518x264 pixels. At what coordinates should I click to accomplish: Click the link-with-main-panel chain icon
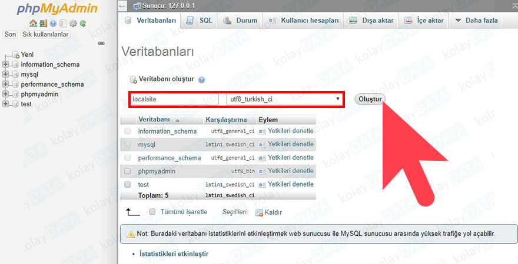(x=101, y=43)
